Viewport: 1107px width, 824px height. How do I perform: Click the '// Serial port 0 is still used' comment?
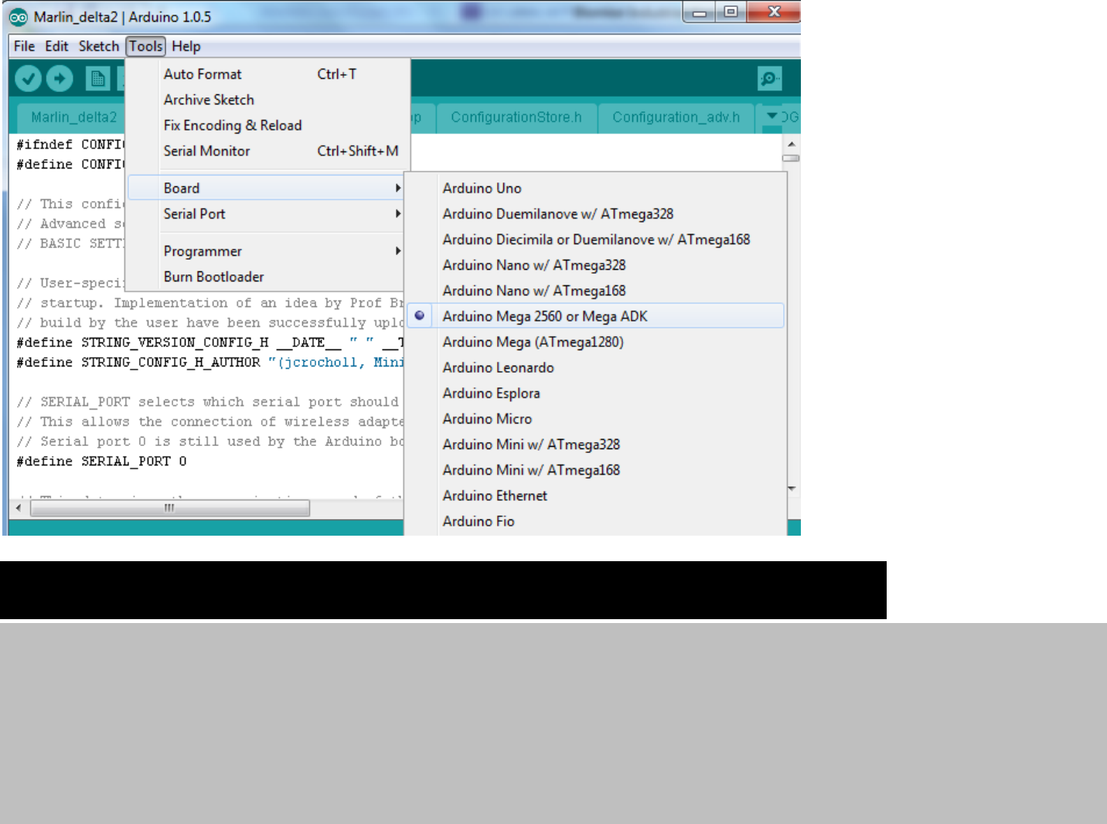tap(210, 441)
